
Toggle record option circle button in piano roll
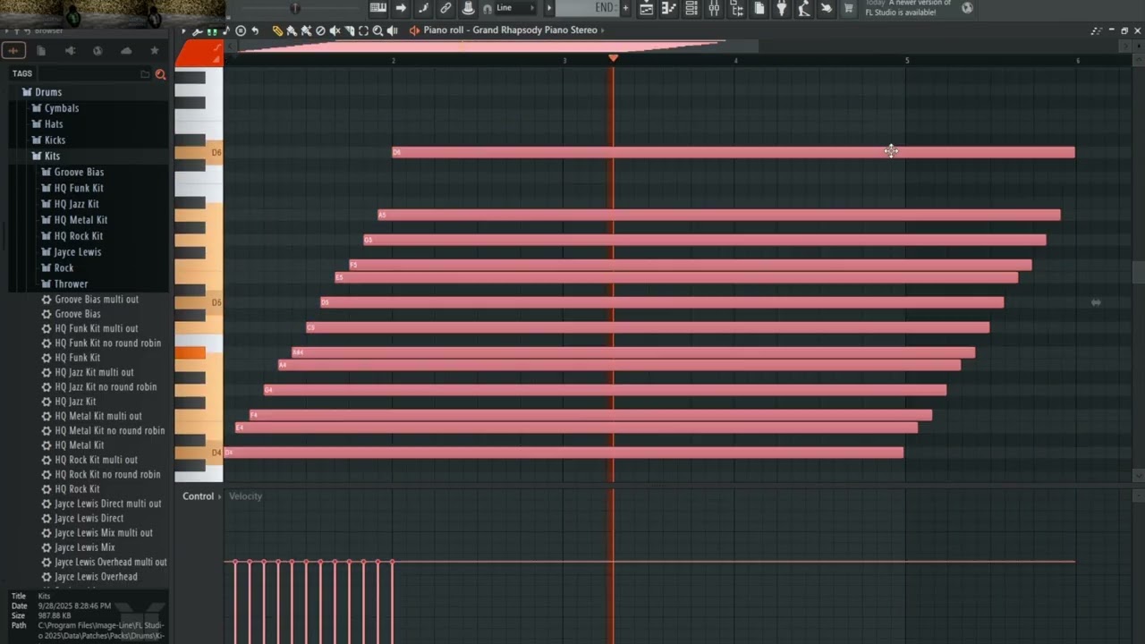(x=241, y=30)
